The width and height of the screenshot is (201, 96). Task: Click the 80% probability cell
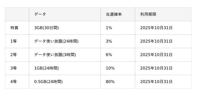pyautogui.click(x=110, y=82)
